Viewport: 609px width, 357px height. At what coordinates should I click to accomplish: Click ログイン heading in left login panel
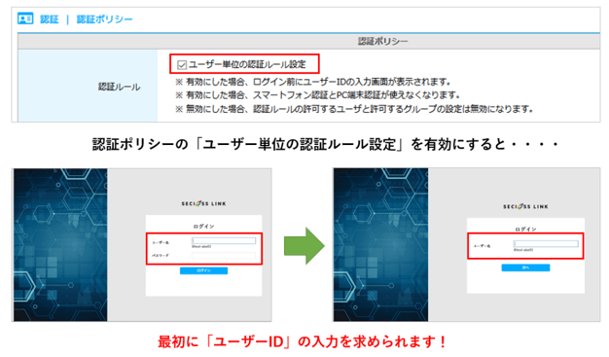pos(203,226)
